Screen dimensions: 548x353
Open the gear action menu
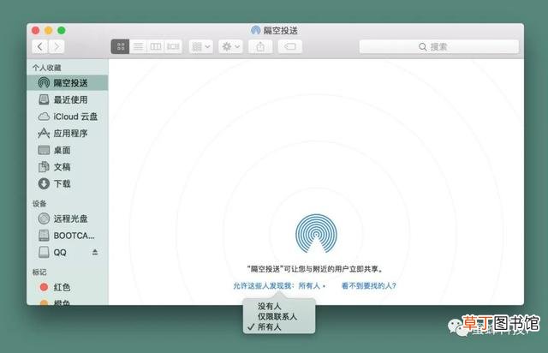[230, 46]
